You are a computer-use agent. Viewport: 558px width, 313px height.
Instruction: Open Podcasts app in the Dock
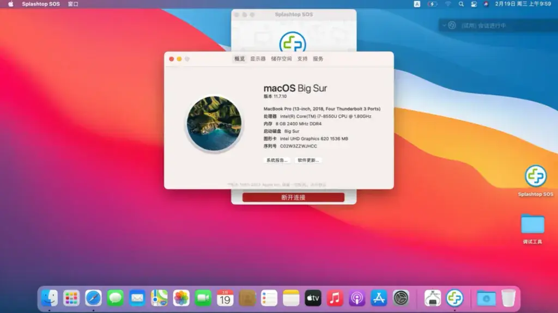point(357,298)
